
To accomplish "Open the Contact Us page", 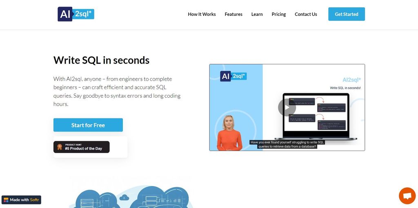I will [306, 14].
